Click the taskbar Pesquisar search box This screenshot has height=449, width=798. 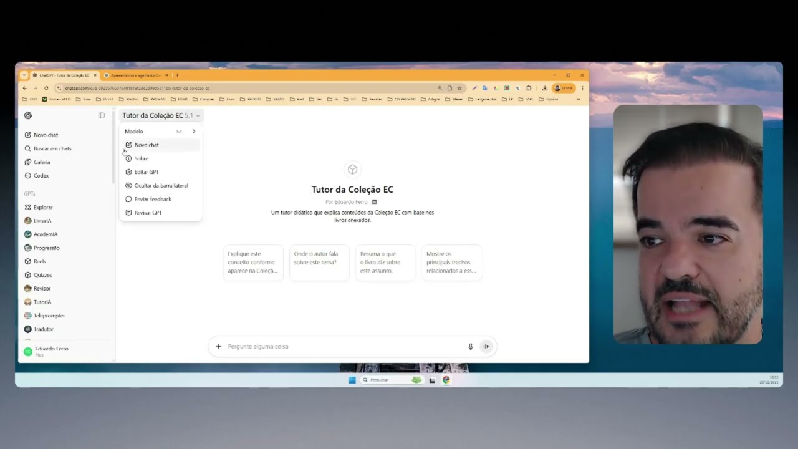392,380
